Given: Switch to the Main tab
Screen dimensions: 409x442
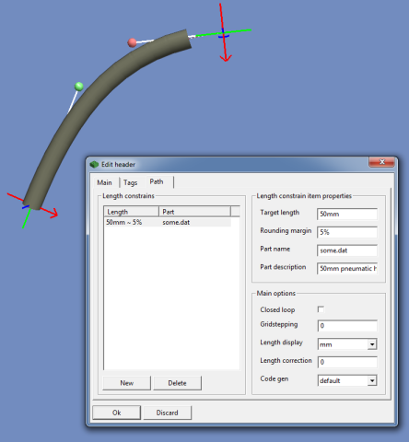Looking at the screenshot, I should pyautogui.click(x=104, y=182).
